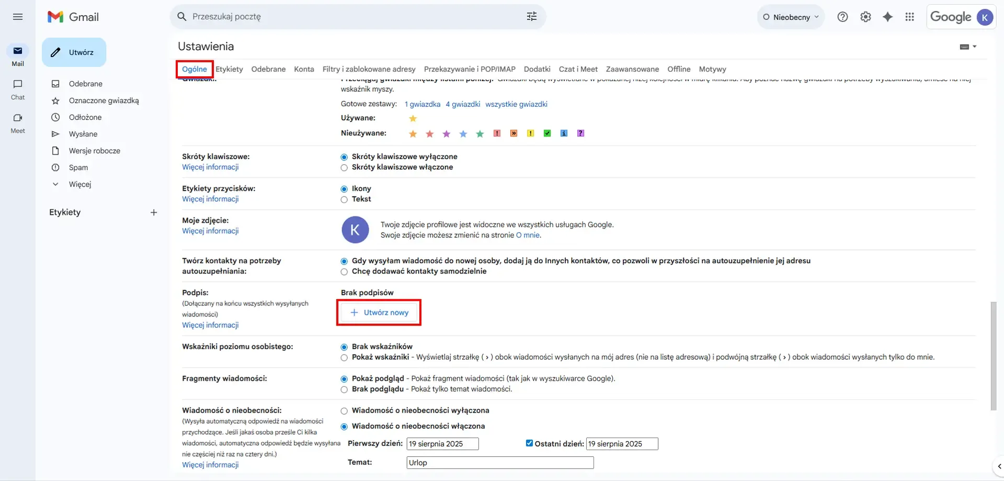Viewport: 1004px width, 481px height.
Task: Click the Temat input field
Action: pyautogui.click(x=499, y=462)
